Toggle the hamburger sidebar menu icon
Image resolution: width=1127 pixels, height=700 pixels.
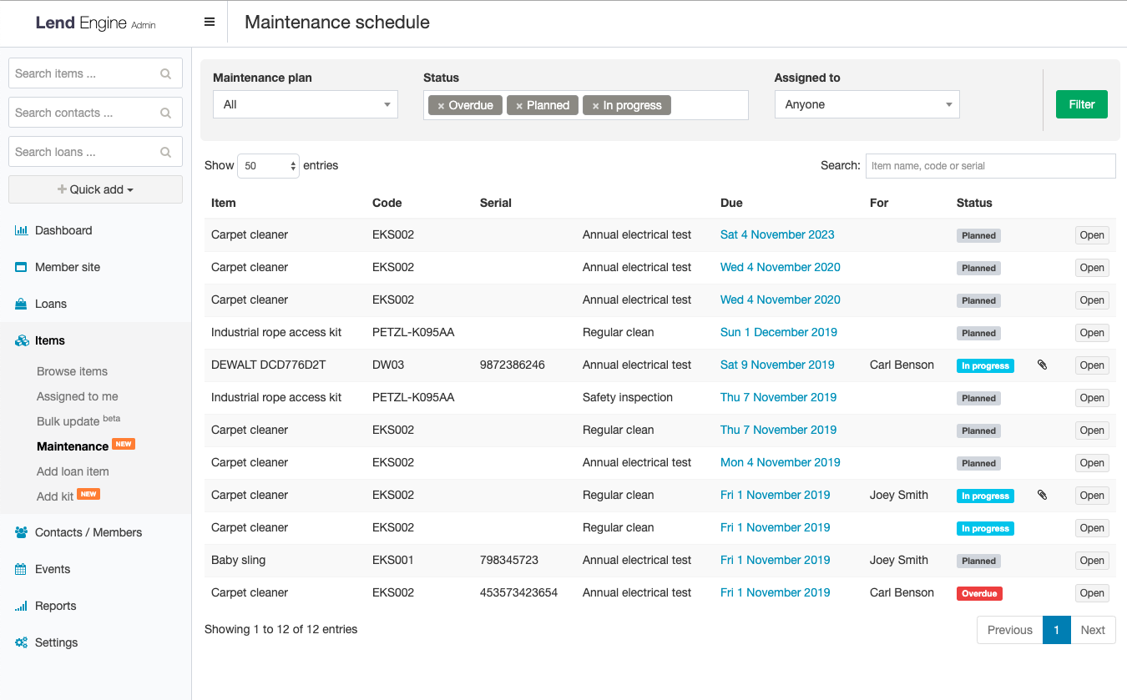(x=210, y=23)
